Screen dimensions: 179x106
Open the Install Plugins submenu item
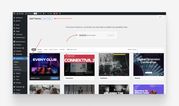[x=18, y=70]
